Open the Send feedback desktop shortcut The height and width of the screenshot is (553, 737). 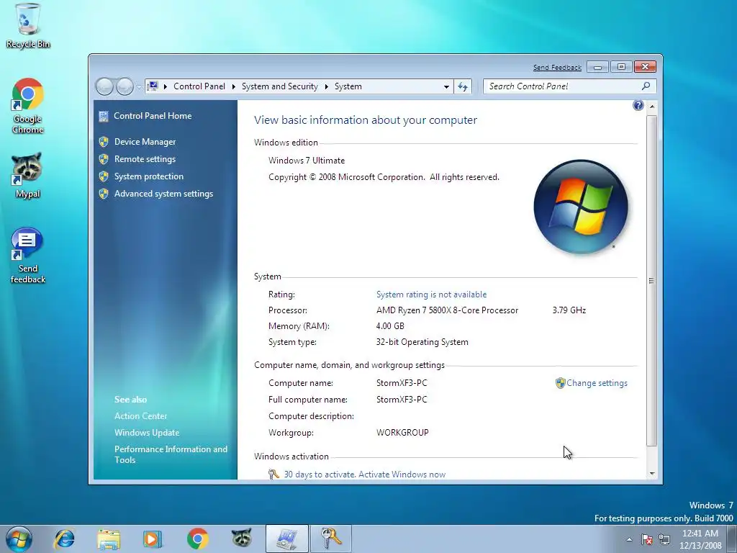(27, 256)
